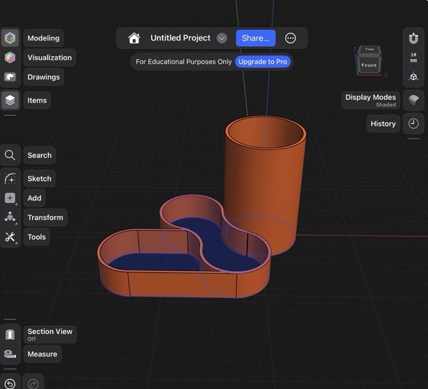Switch to the Drawings workspace icon
Screen dimensions: 428x389
pyautogui.click(x=10, y=77)
